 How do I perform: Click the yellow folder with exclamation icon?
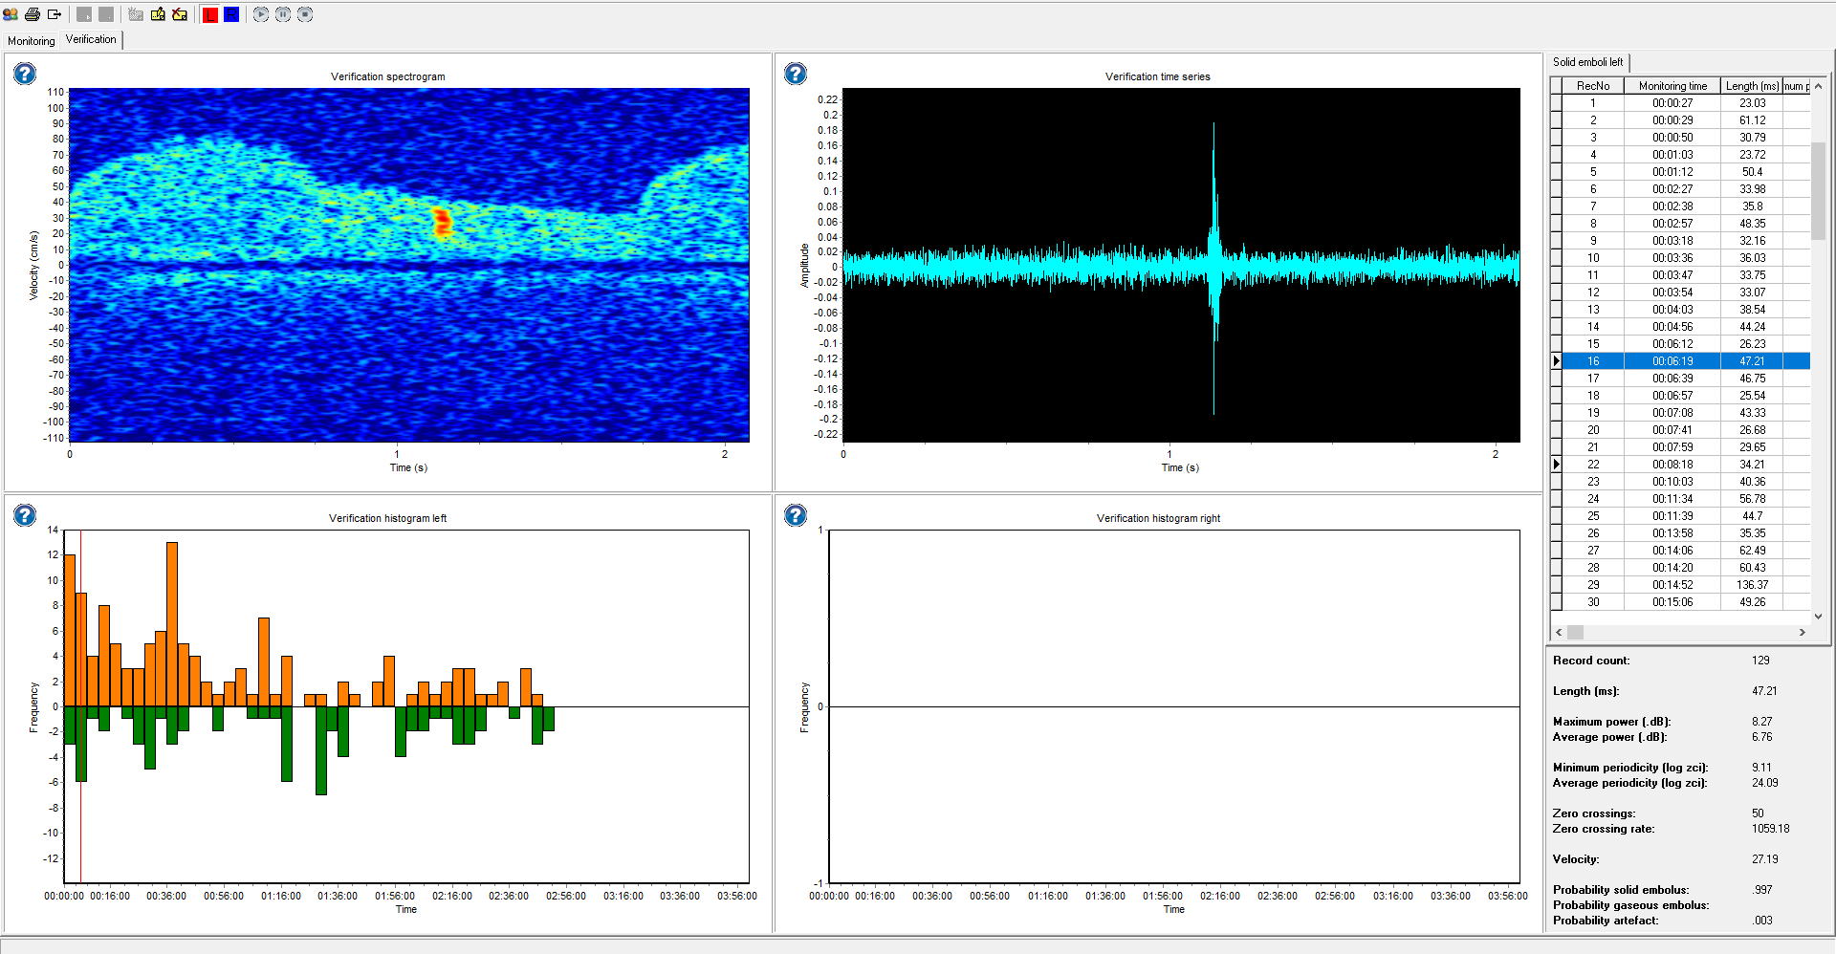(x=158, y=14)
